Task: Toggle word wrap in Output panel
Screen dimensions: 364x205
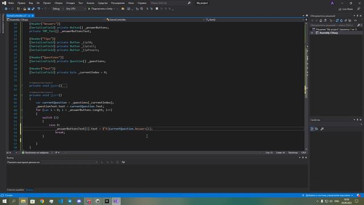Action: coord(123,162)
